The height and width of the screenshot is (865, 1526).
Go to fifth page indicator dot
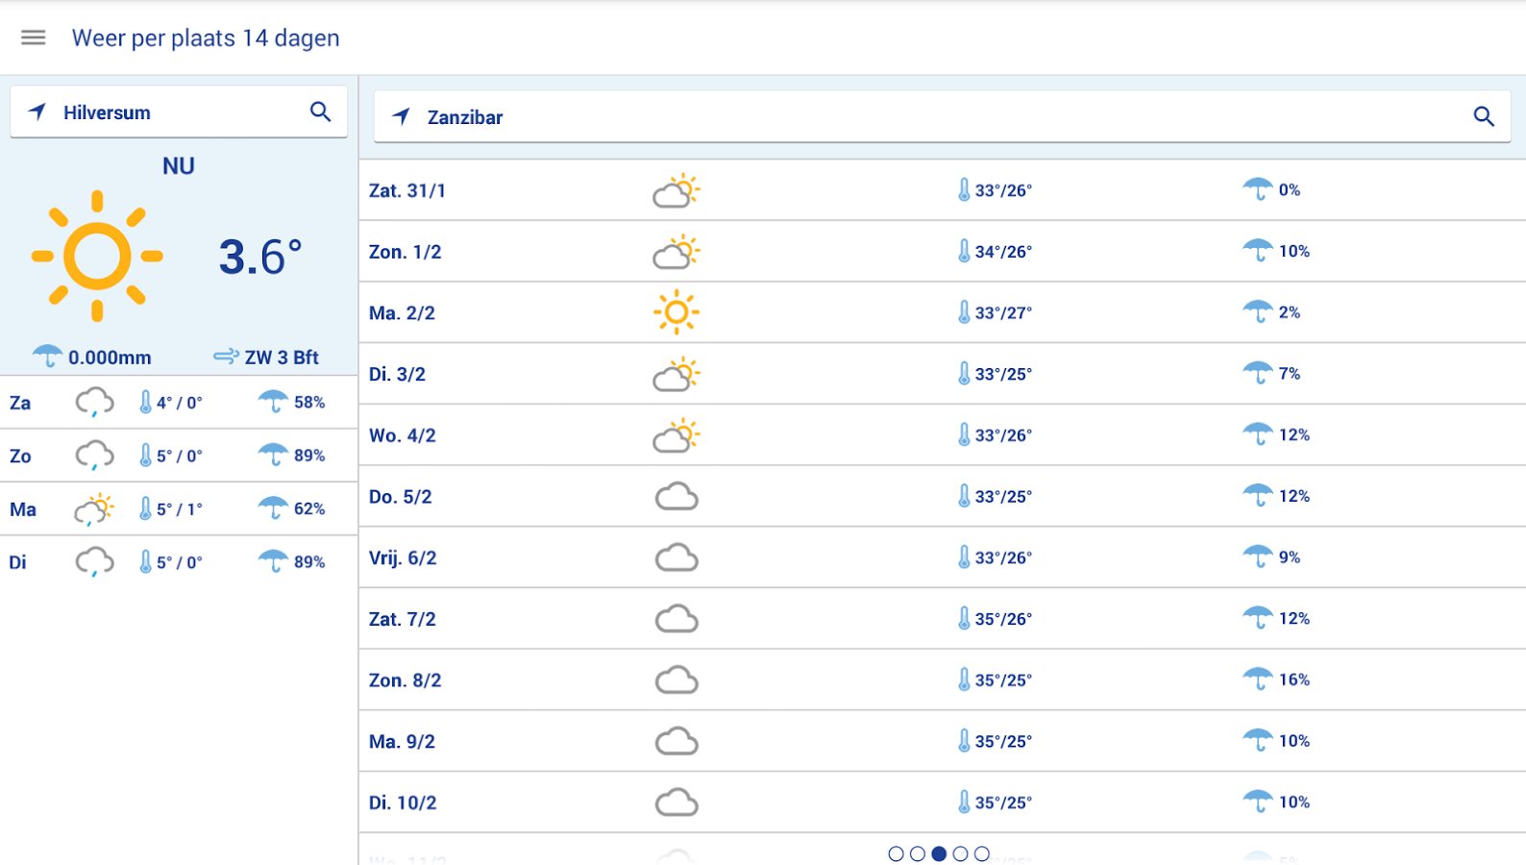[x=982, y=853]
